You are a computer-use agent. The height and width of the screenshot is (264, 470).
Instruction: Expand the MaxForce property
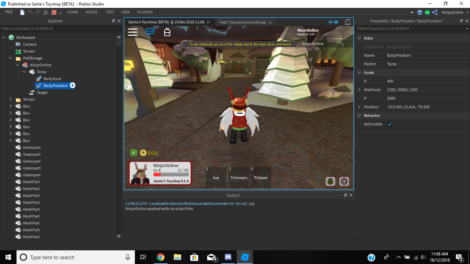point(360,90)
